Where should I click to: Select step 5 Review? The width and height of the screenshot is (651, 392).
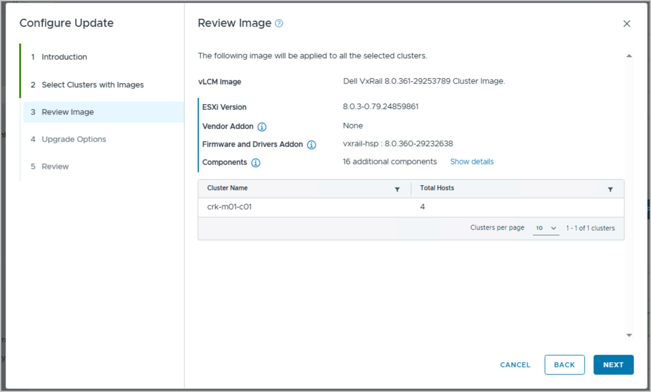coord(55,167)
